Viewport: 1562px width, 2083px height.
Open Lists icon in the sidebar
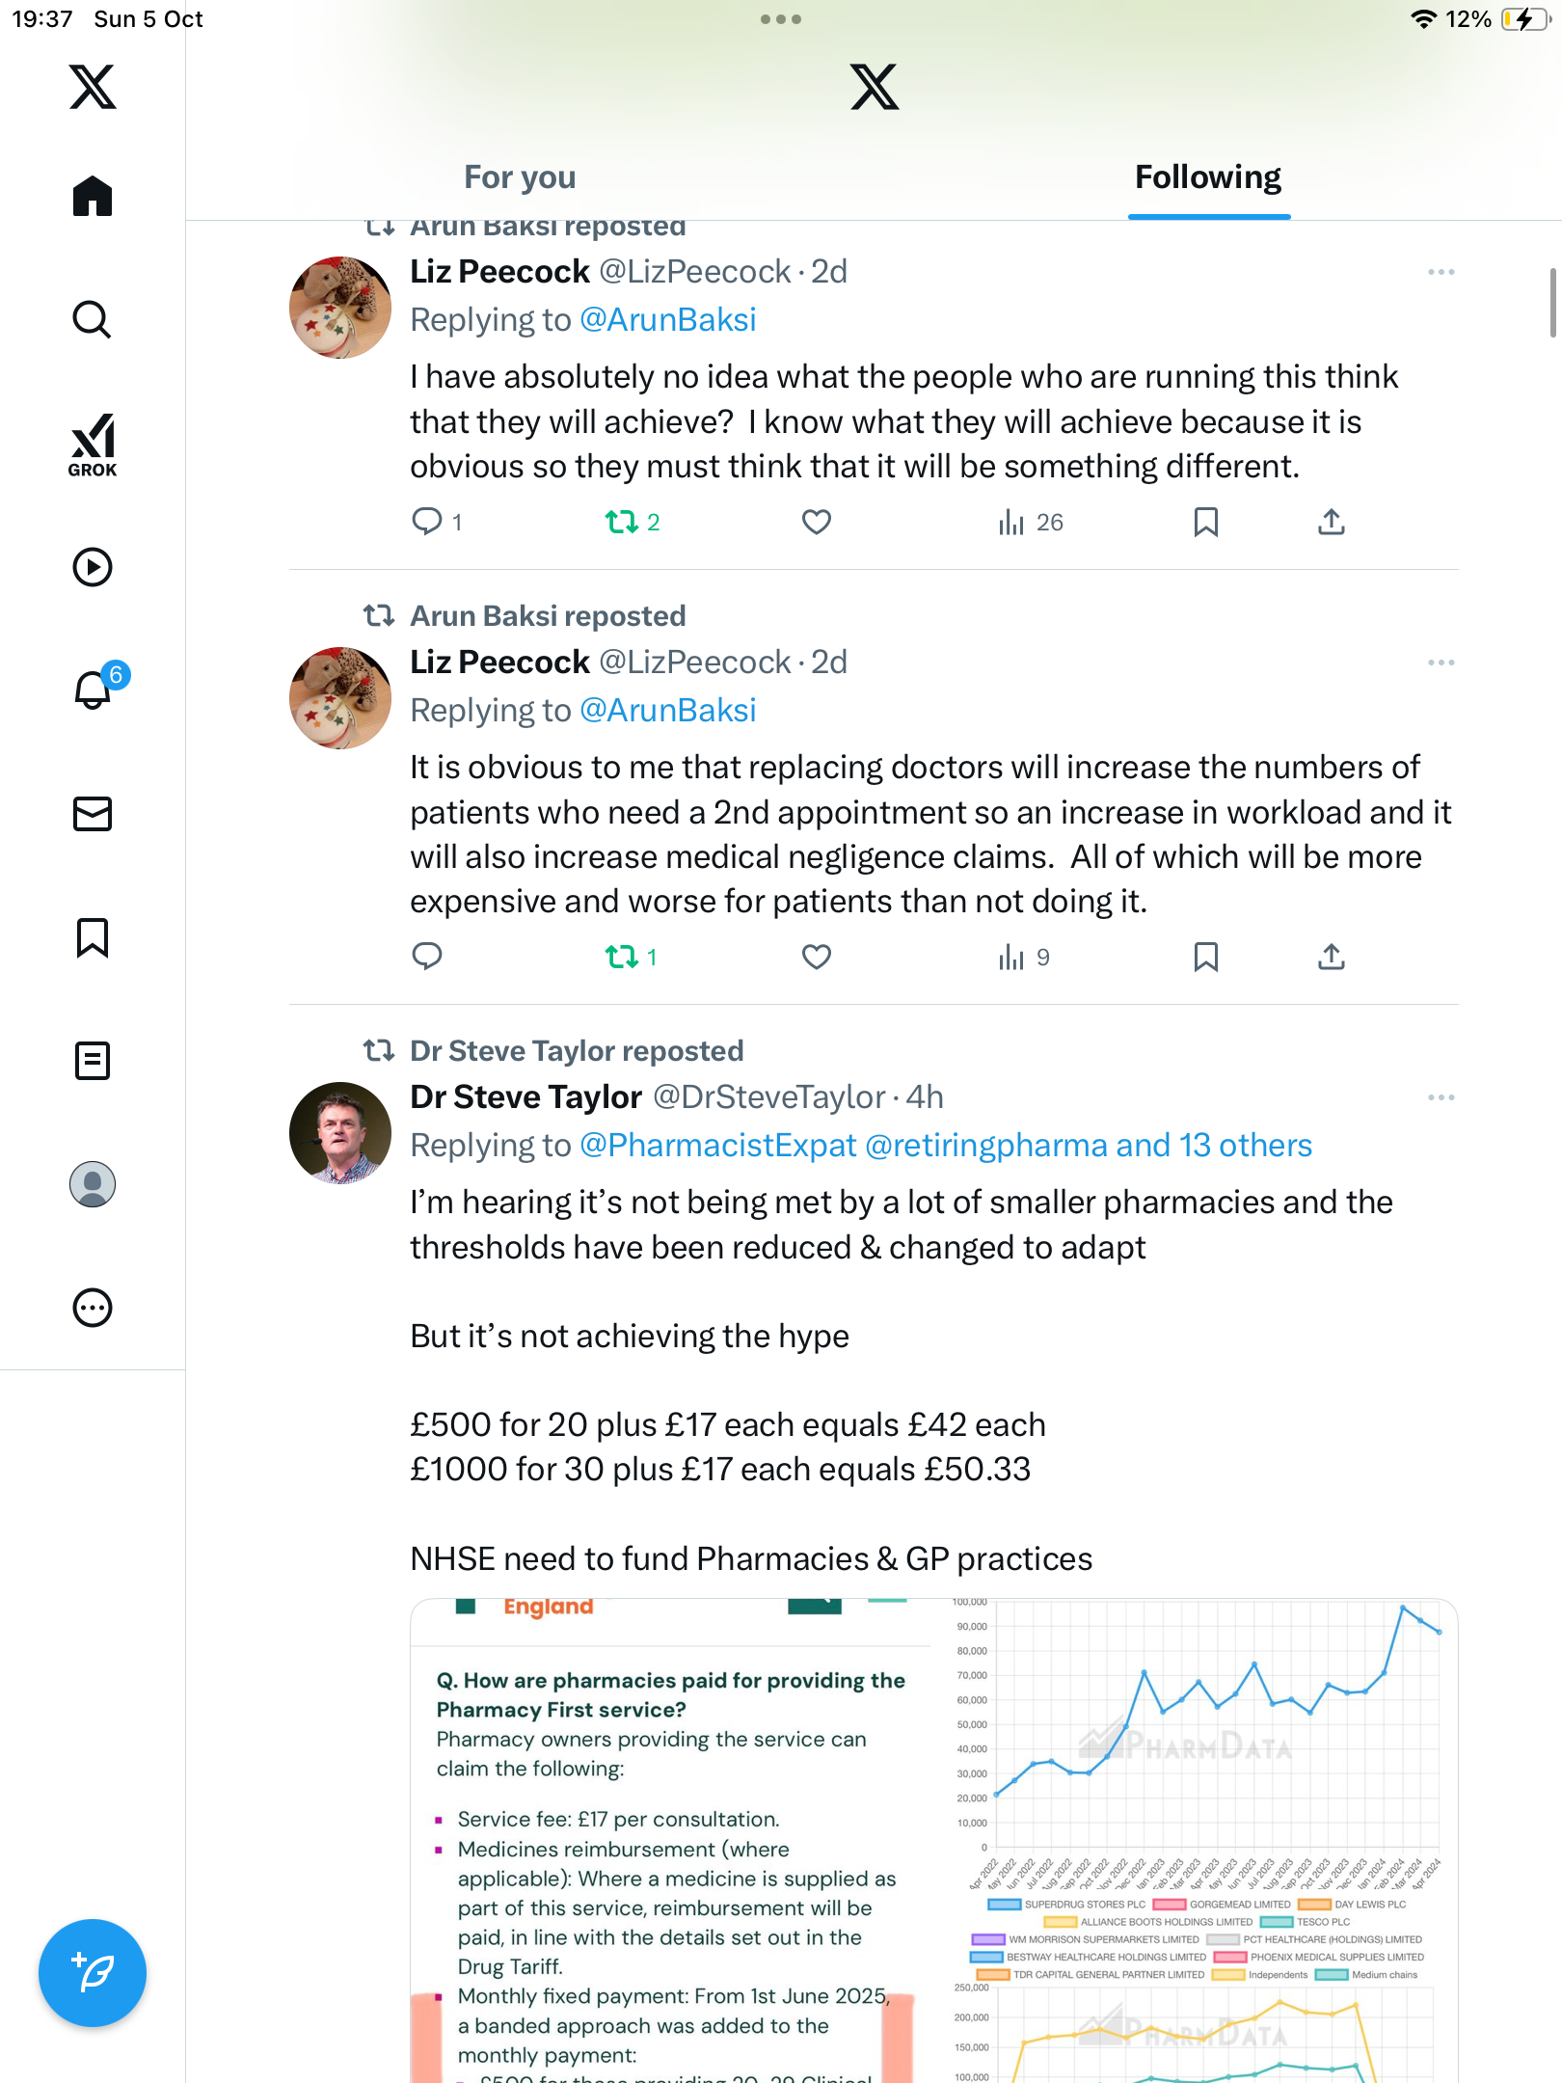tap(93, 1061)
